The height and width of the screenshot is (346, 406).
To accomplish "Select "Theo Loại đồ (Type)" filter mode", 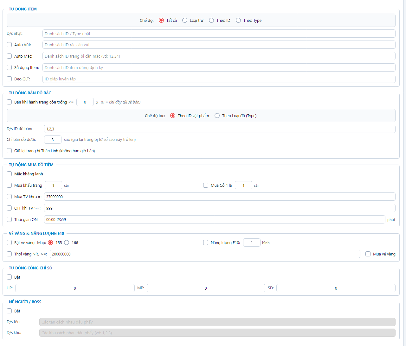I will pos(217,116).
